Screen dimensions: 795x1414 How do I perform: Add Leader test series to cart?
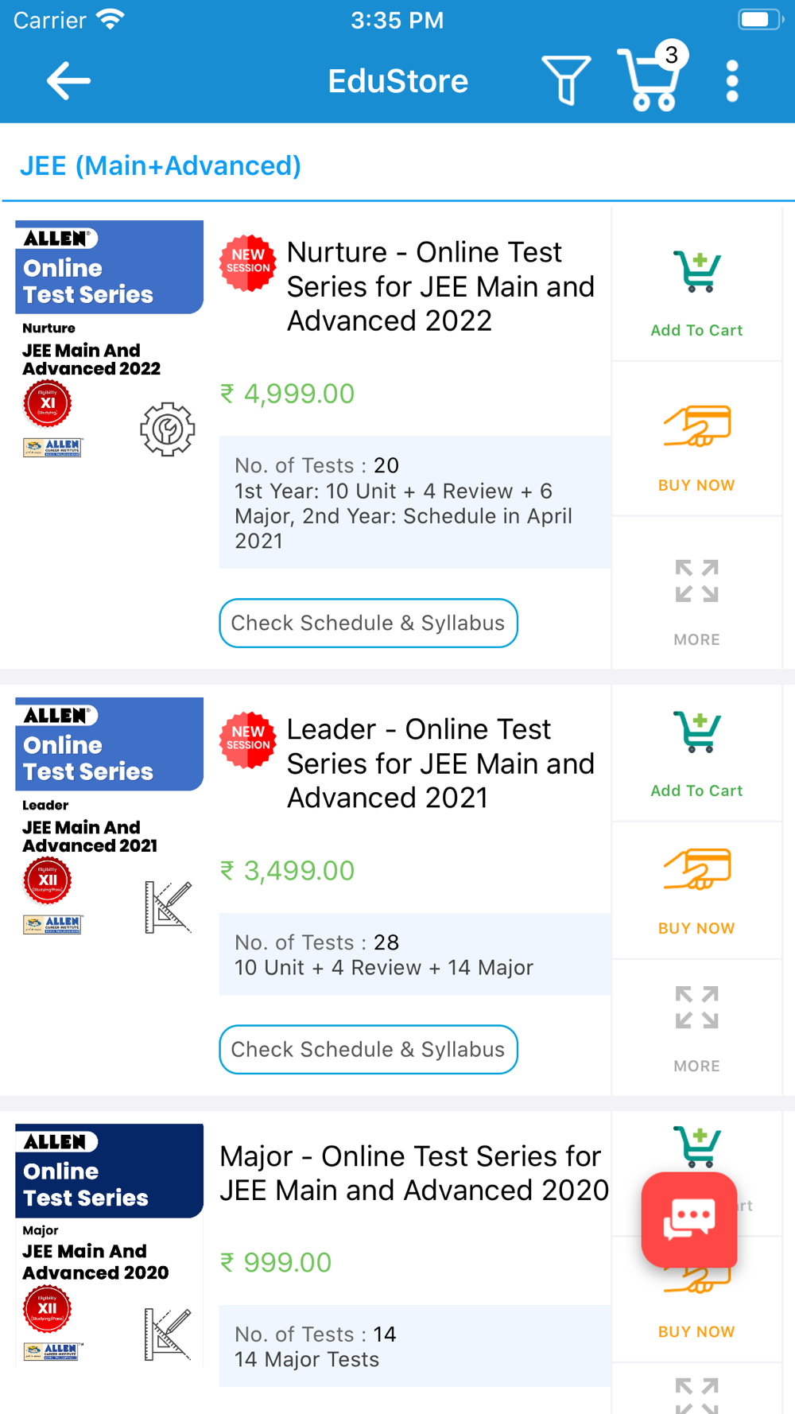click(696, 752)
